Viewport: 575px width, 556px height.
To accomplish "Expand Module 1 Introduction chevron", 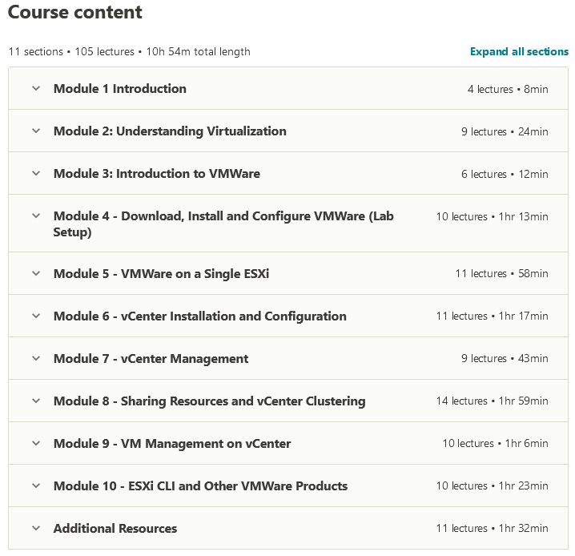I will 35,89.
